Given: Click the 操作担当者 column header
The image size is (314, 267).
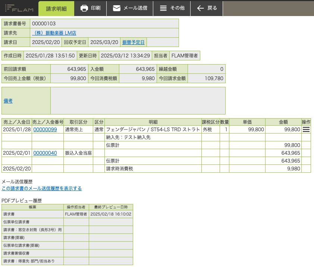Looking at the screenshot, I should coord(76,207).
